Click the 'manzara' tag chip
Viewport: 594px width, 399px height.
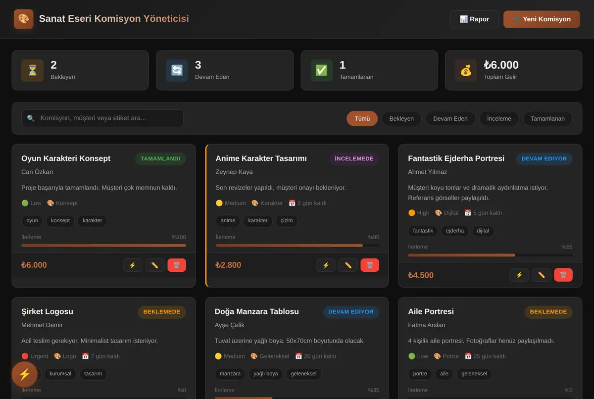(x=230, y=374)
